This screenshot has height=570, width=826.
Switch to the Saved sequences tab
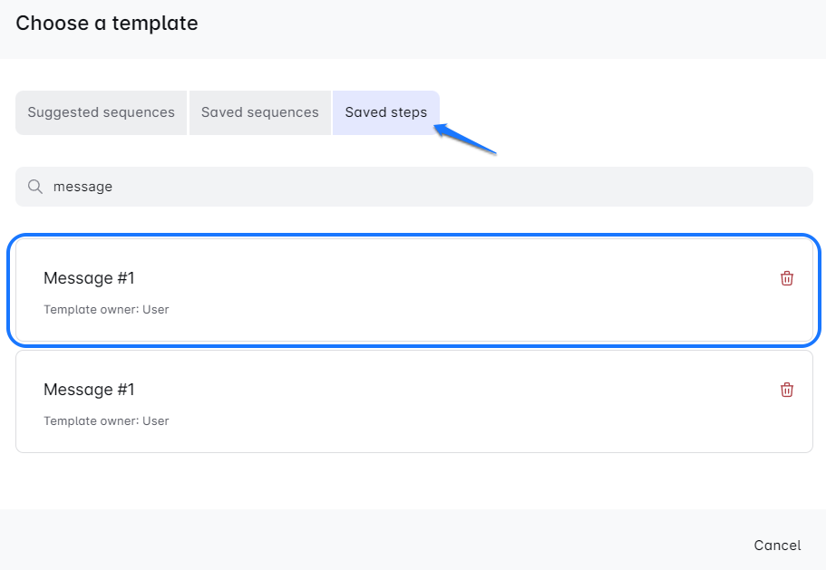tap(260, 113)
